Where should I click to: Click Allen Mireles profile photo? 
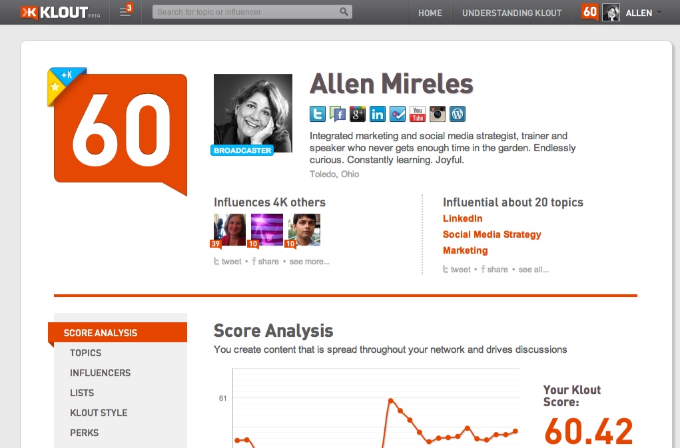click(x=253, y=112)
